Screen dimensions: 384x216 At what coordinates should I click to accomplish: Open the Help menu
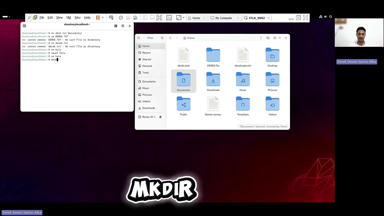coord(87,18)
